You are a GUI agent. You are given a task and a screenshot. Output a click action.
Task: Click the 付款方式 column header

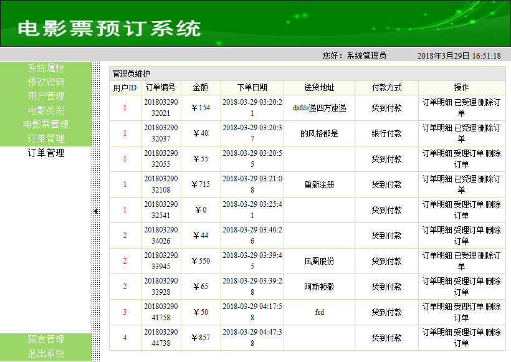[386, 88]
